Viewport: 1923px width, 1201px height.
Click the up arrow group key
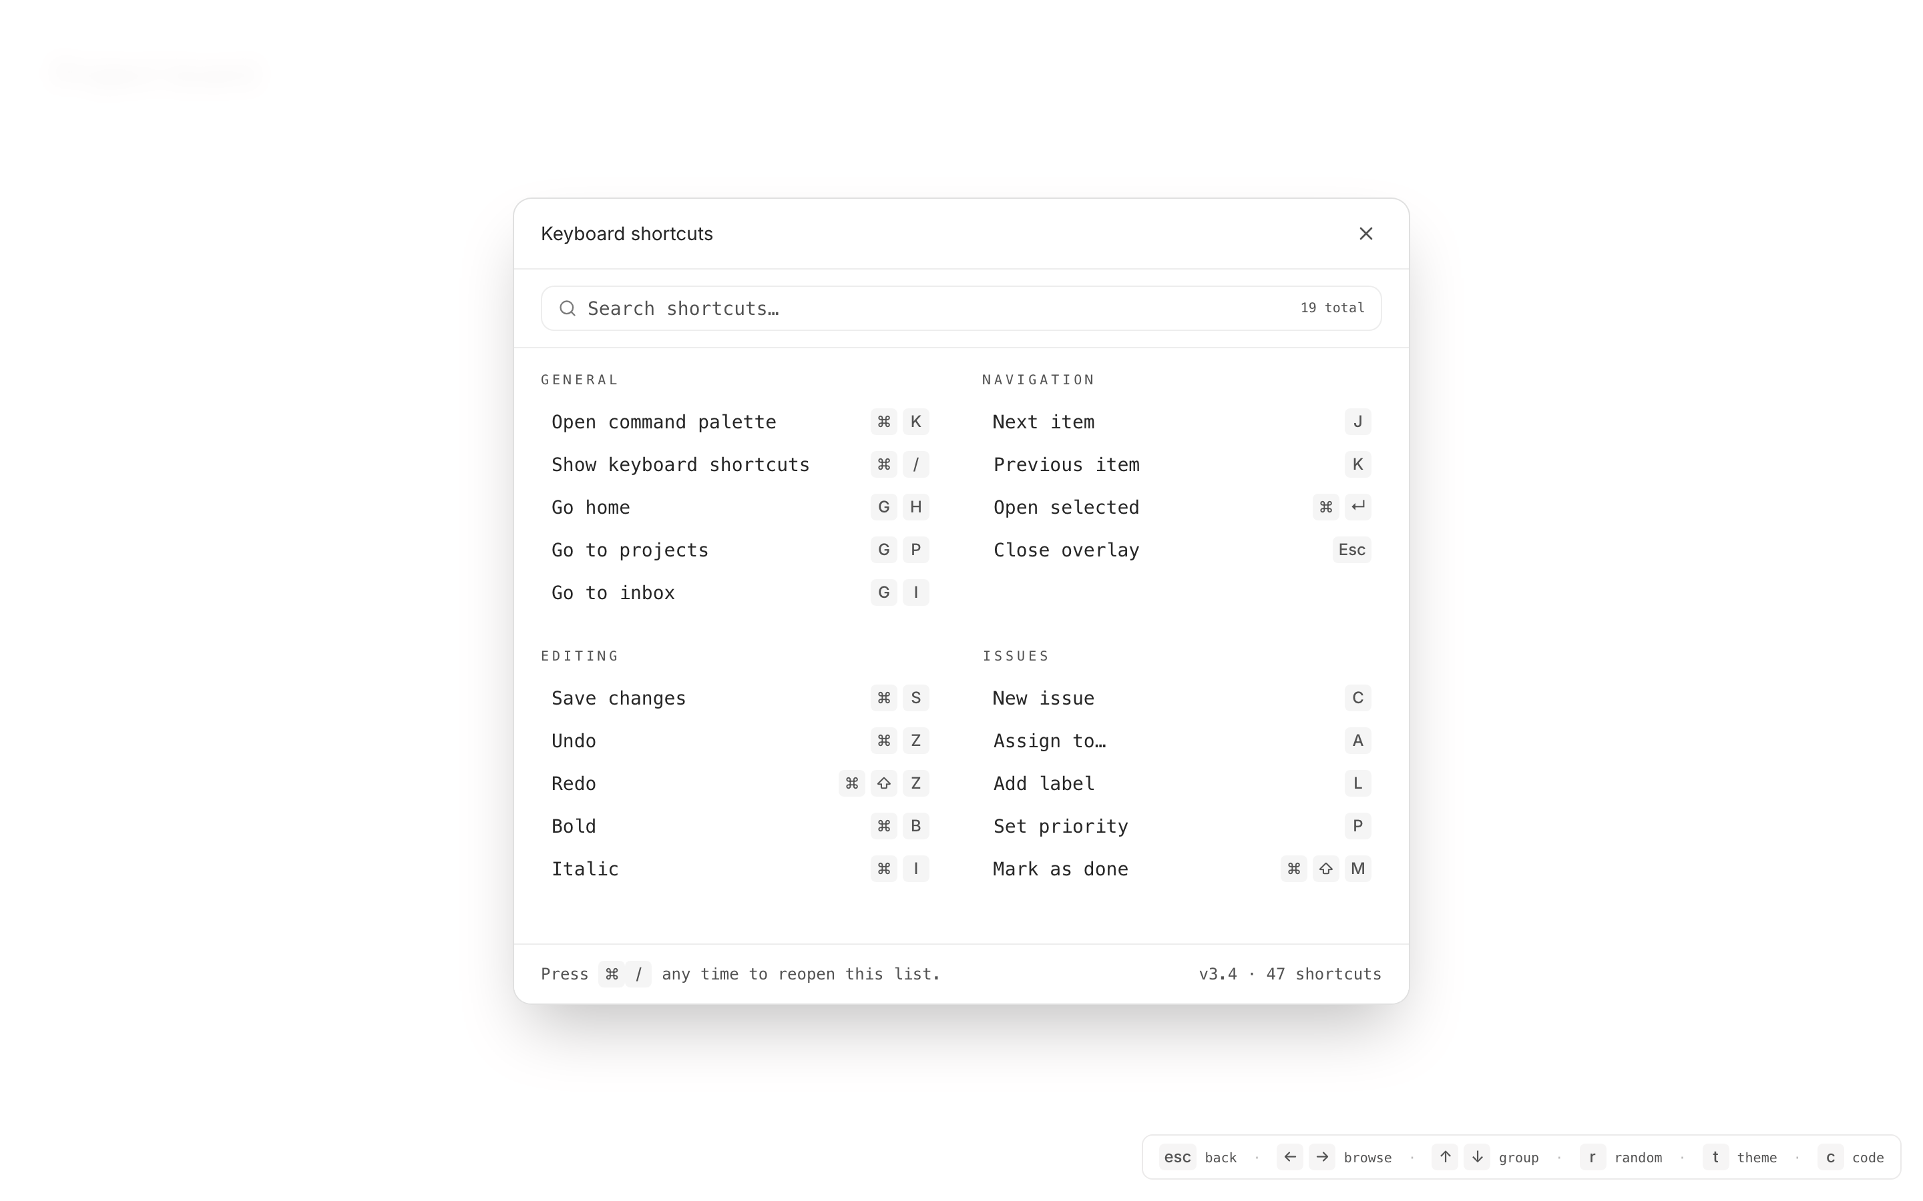[x=1445, y=1156]
